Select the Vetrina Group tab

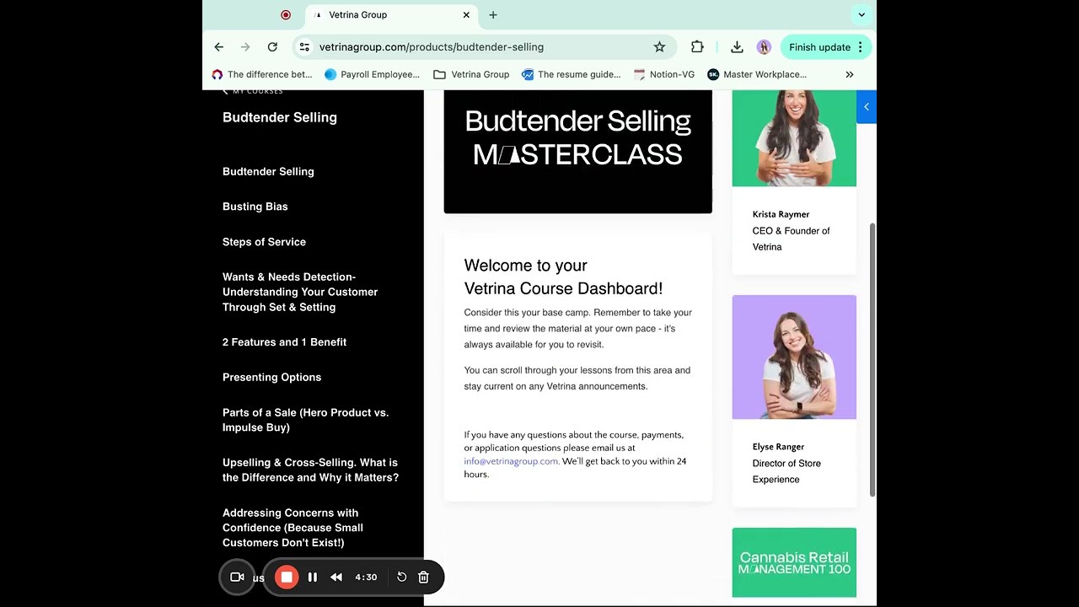pos(391,14)
